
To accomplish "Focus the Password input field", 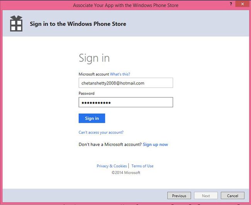I will 126,102.
